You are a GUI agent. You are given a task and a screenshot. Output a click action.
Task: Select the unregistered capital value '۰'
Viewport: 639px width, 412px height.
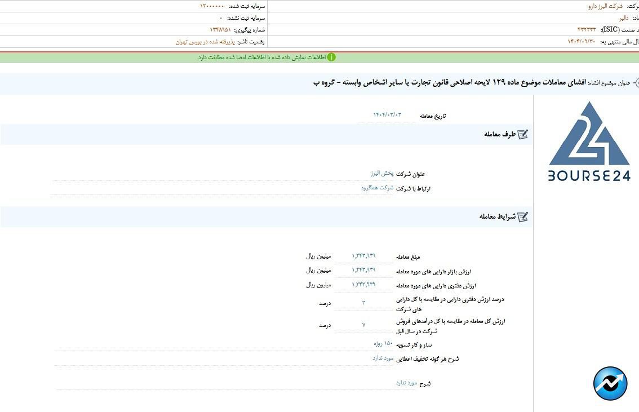point(221,18)
